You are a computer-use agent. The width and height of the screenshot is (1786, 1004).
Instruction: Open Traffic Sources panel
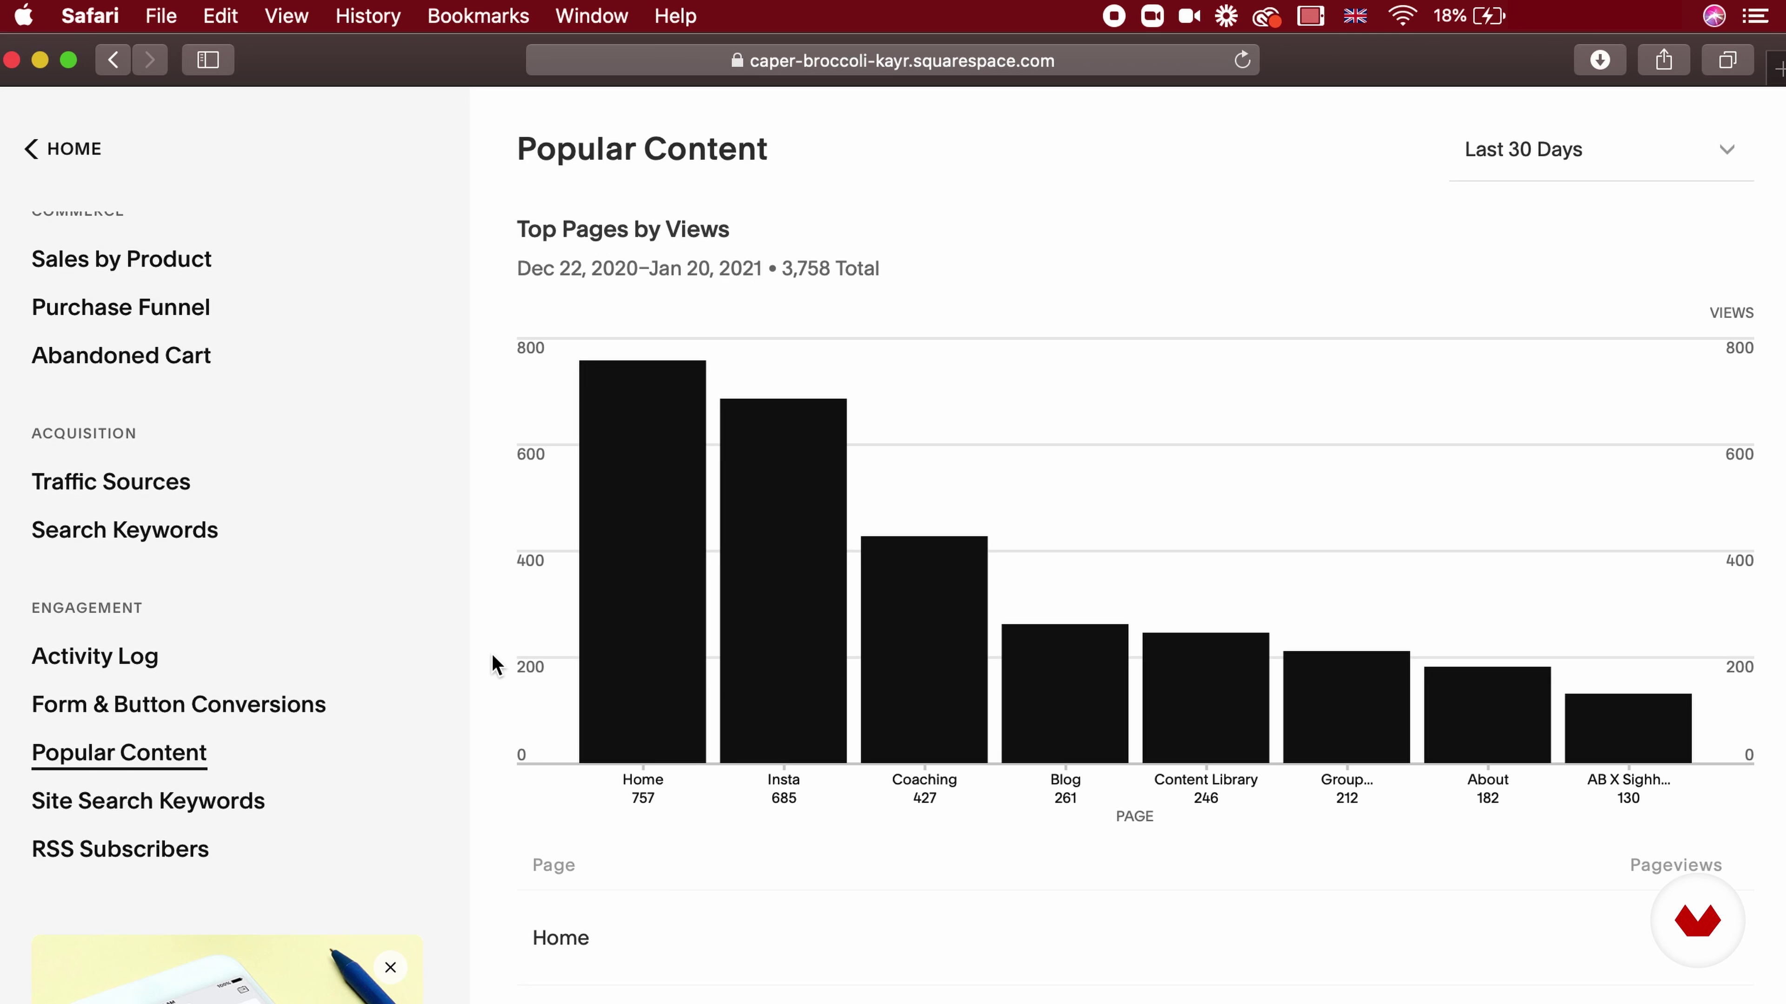pyautogui.click(x=111, y=482)
